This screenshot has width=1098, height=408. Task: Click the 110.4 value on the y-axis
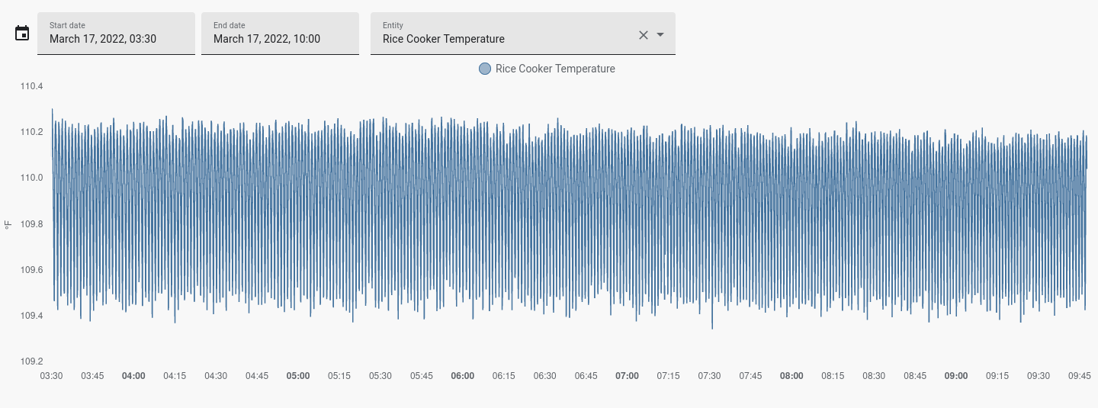click(x=31, y=86)
